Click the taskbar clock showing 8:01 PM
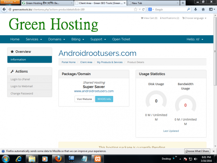Screen dimensions: 217x163 tap(206, 159)
